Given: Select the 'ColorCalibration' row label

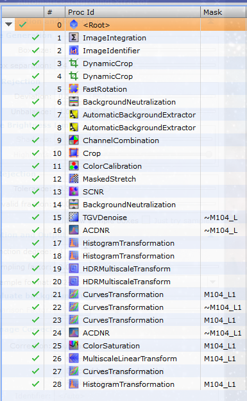Looking at the screenshot, I should (112, 166).
